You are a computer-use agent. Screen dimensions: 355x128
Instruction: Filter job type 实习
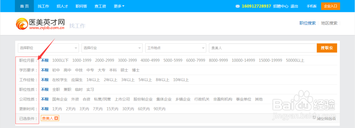click(90, 89)
